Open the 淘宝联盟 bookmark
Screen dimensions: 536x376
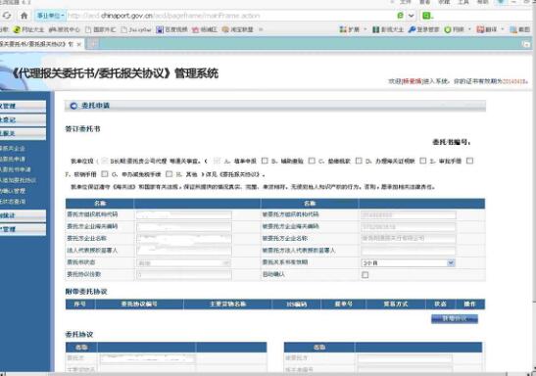point(238,29)
